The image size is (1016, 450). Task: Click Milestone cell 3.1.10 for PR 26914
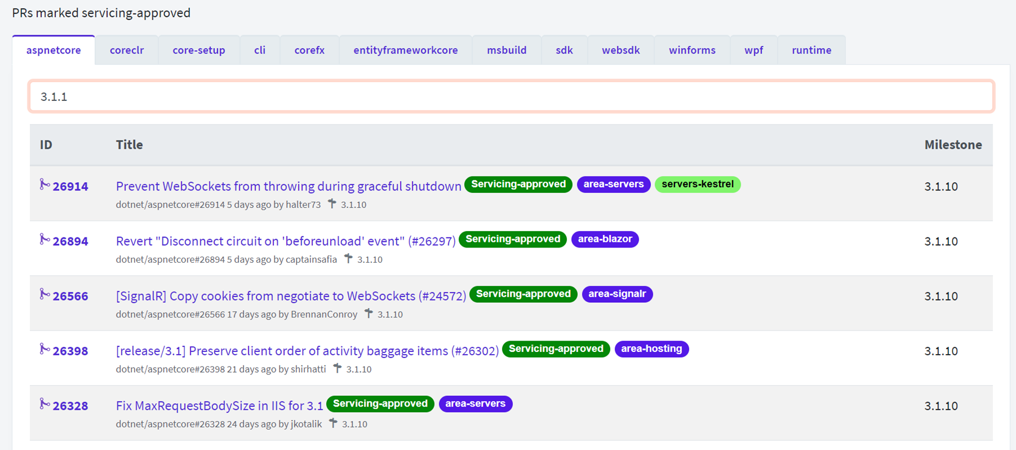[941, 186]
